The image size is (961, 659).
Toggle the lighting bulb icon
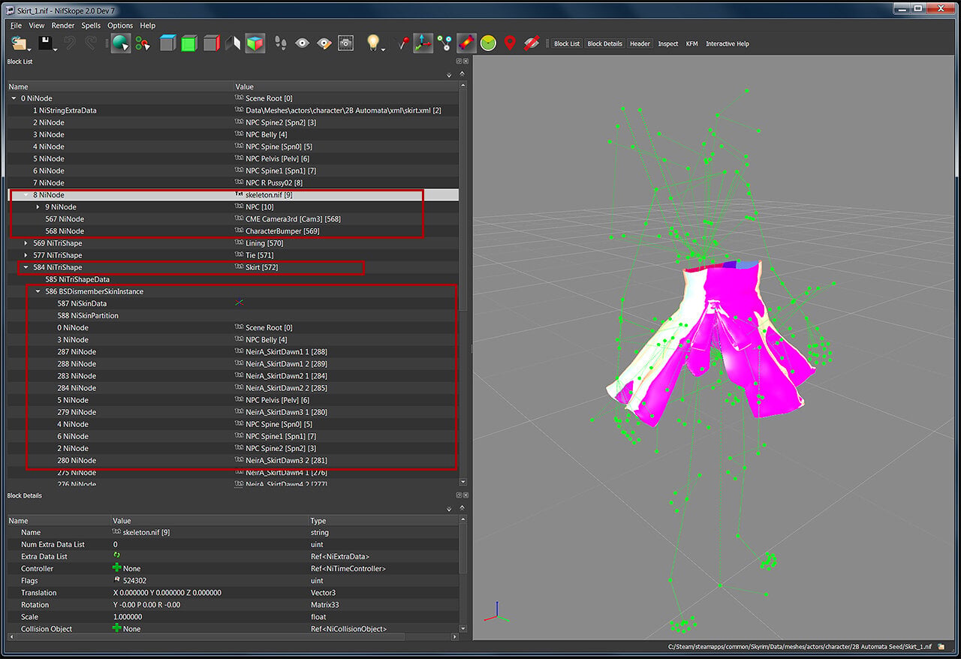click(373, 44)
